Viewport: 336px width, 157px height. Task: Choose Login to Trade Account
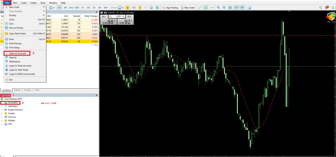(x=20, y=66)
